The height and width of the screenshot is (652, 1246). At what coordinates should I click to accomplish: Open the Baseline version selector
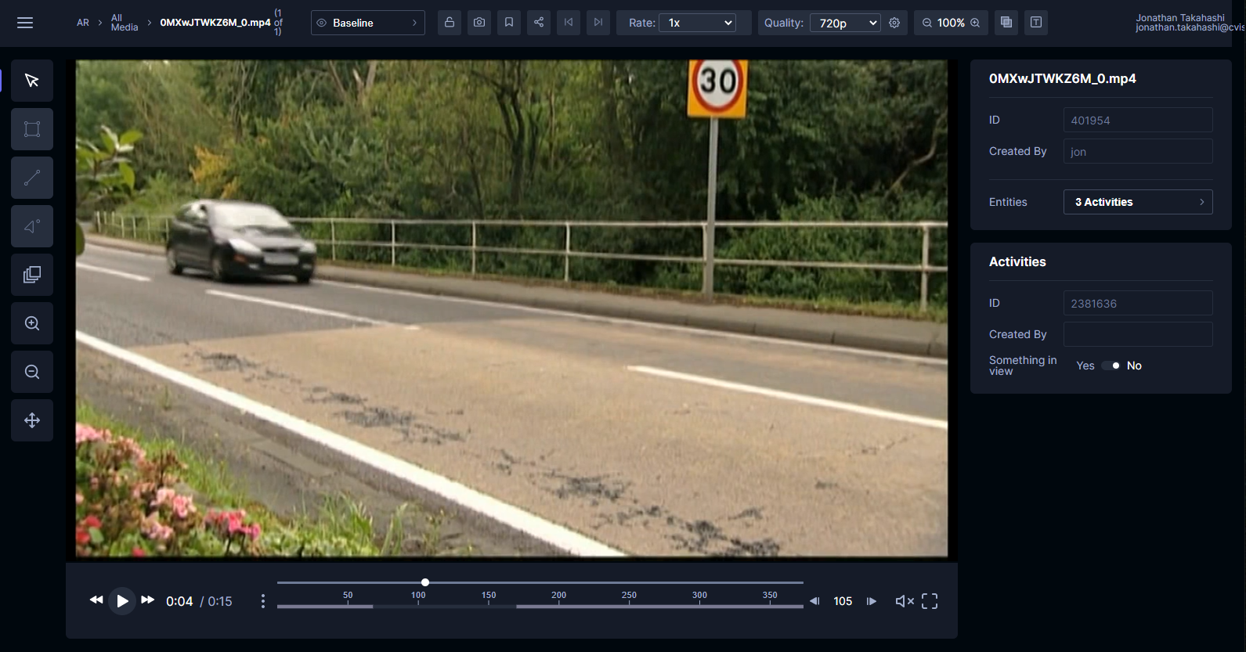367,23
